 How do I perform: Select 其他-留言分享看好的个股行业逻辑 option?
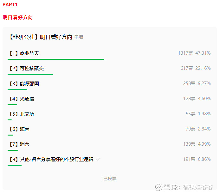click(56, 160)
